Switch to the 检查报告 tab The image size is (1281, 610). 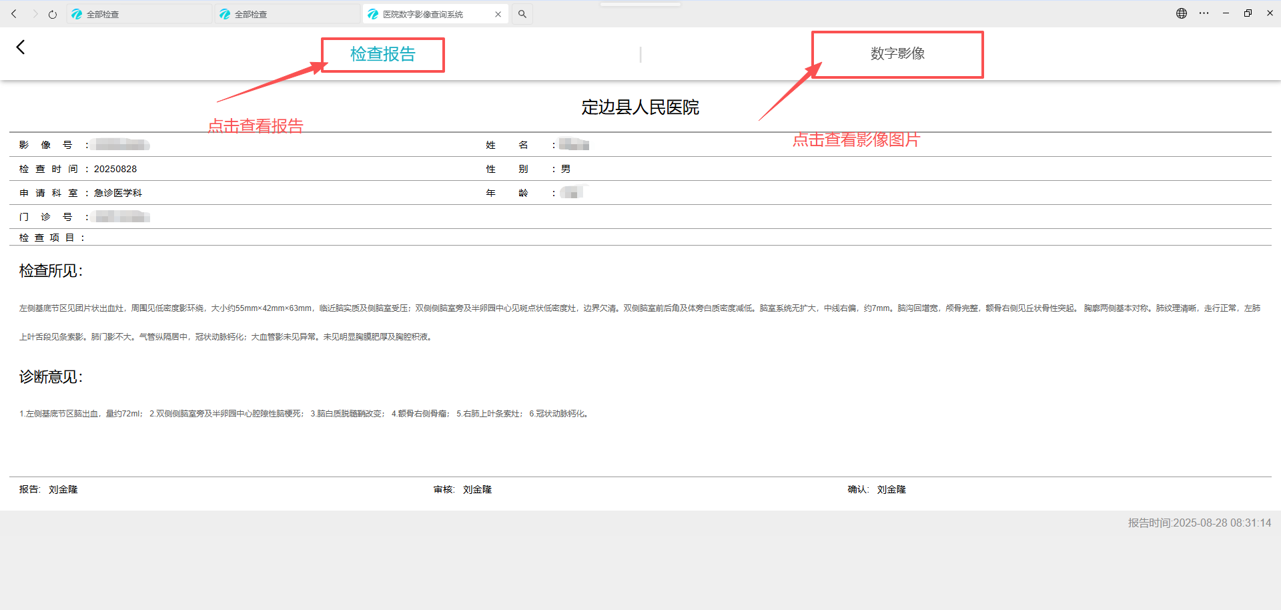click(x=382, y=54)
